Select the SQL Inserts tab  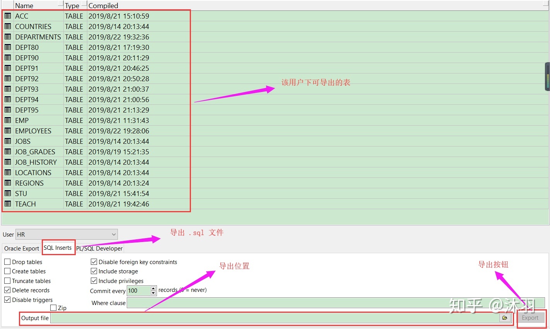58,247
